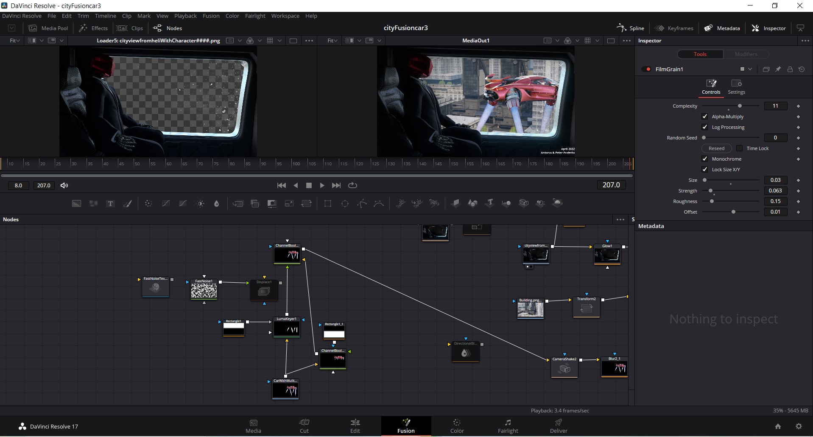The height and width of the screenshot is (437, 813).
Task: Open the Media Pool panel
Action: 48,28
